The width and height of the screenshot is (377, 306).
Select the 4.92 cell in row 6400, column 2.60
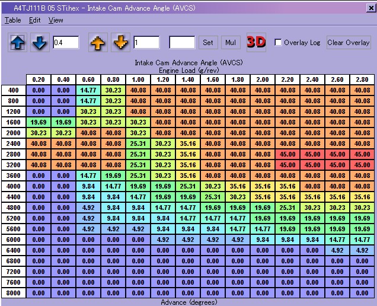(x=337, y=250)
